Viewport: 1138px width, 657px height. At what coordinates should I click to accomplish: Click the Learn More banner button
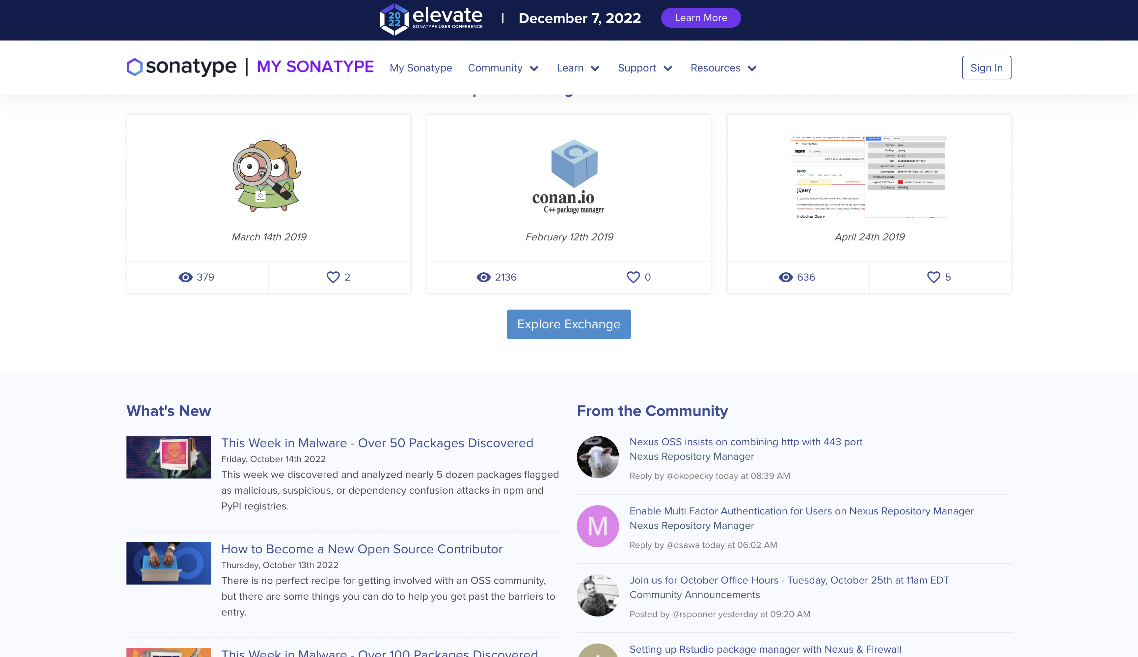click(701, 17)
